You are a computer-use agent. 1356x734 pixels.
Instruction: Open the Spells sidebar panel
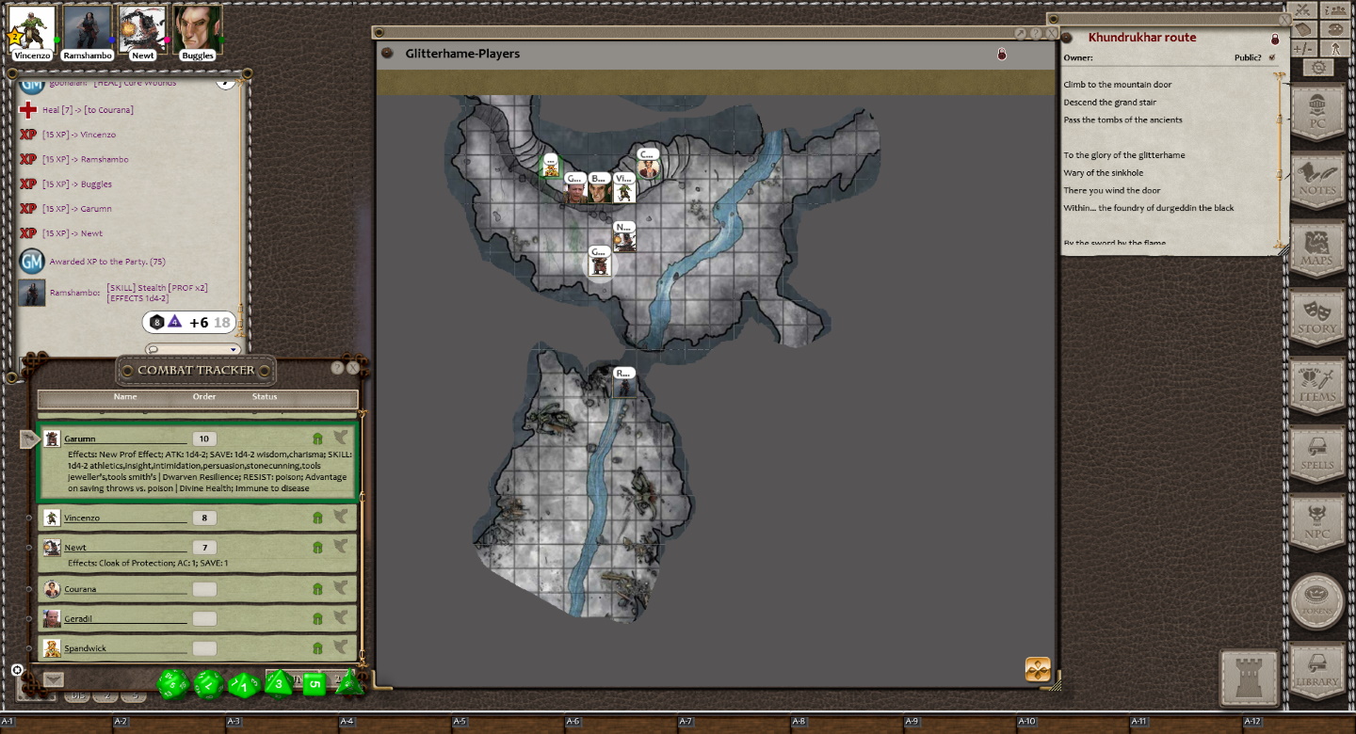tap(1317, 454)
